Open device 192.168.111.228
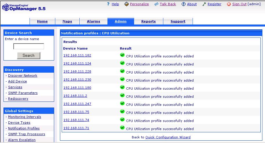Image resolution: width=265 pixels, height=143 pixels. tap(77, 71)
